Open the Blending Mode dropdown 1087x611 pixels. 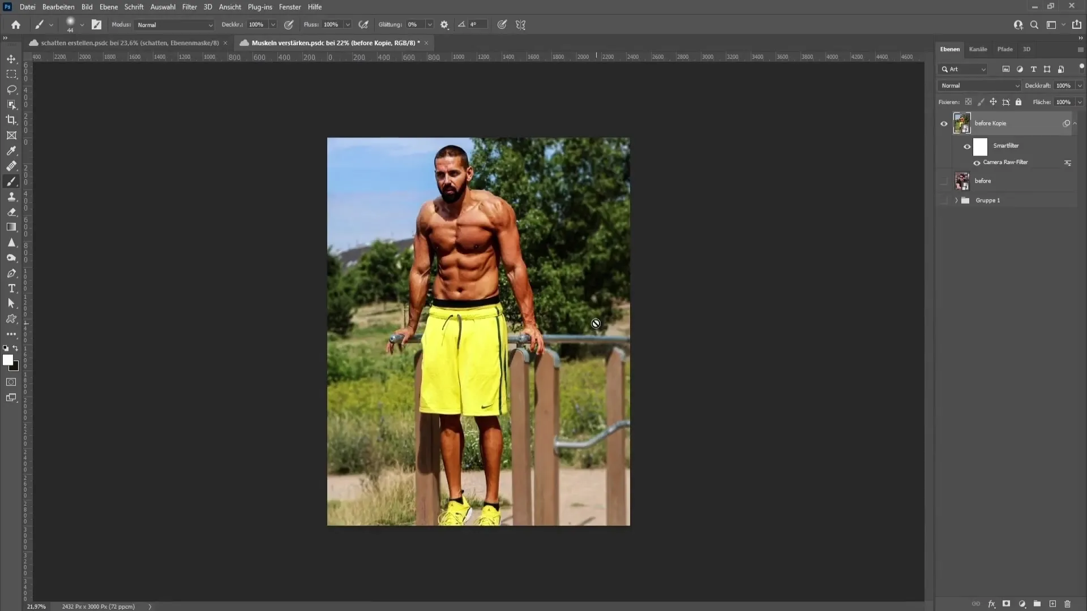pyautogui.click(x=979, y=85)
